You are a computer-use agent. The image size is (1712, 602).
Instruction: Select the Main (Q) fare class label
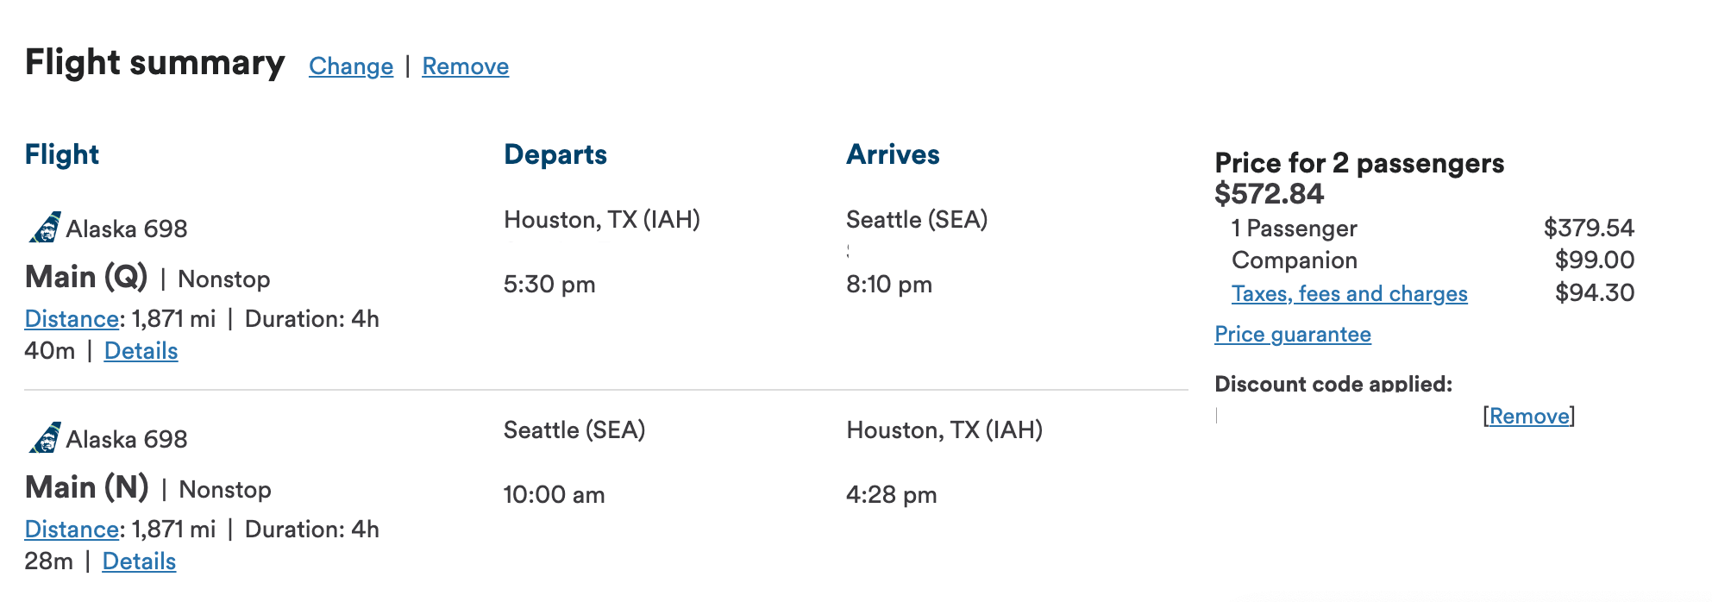[86, 277]
